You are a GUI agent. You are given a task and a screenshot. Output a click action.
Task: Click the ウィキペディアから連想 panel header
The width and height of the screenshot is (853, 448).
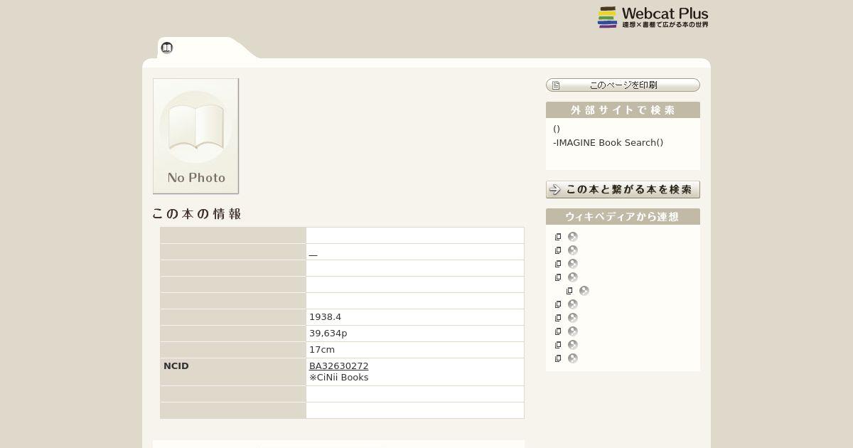(x=623, y=217)
